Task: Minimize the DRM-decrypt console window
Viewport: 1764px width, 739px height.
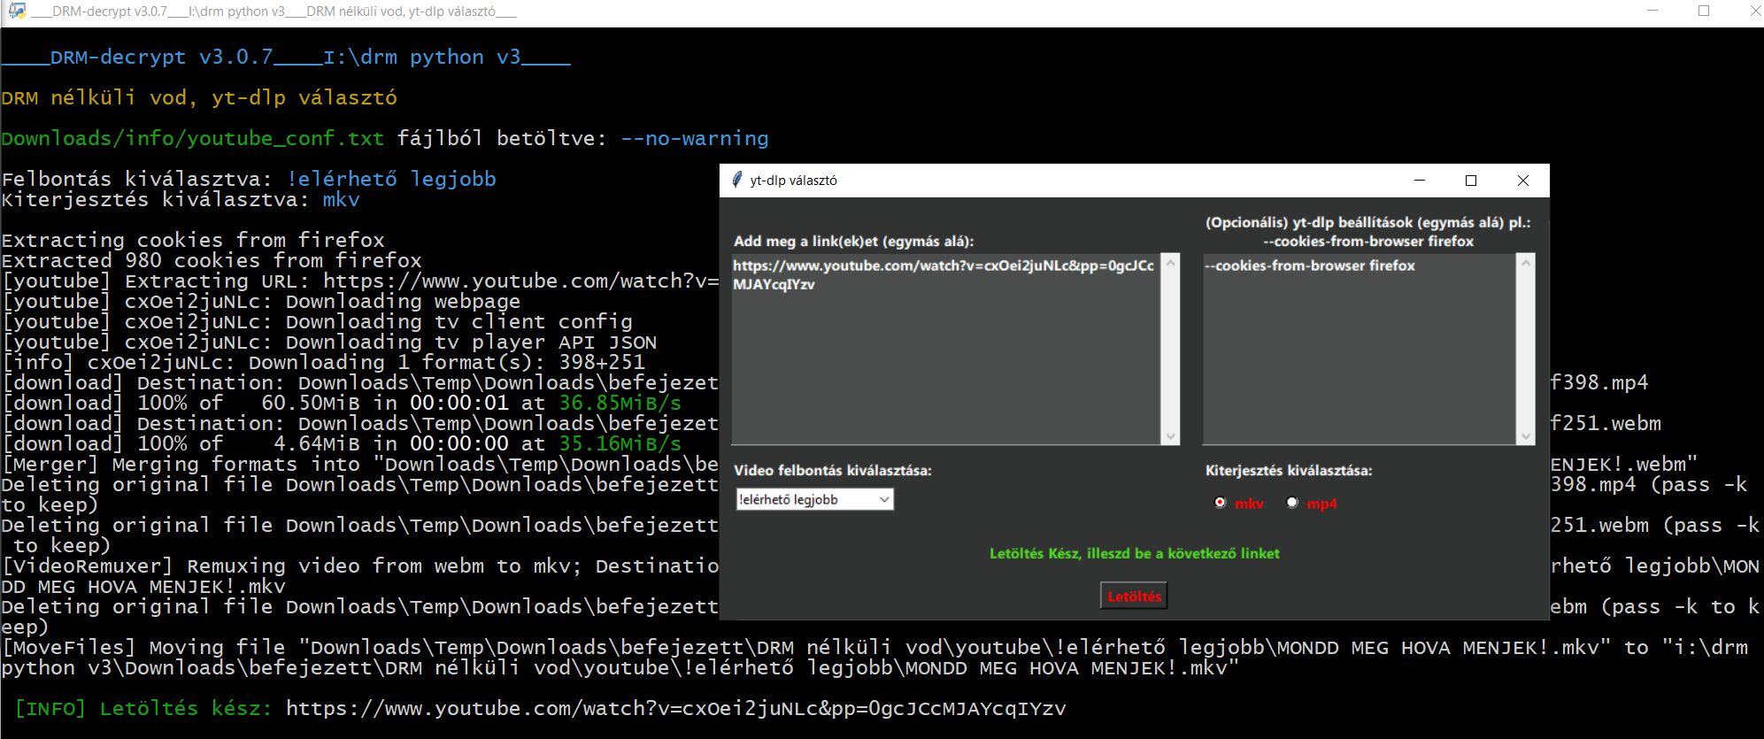Action: 1653,12
